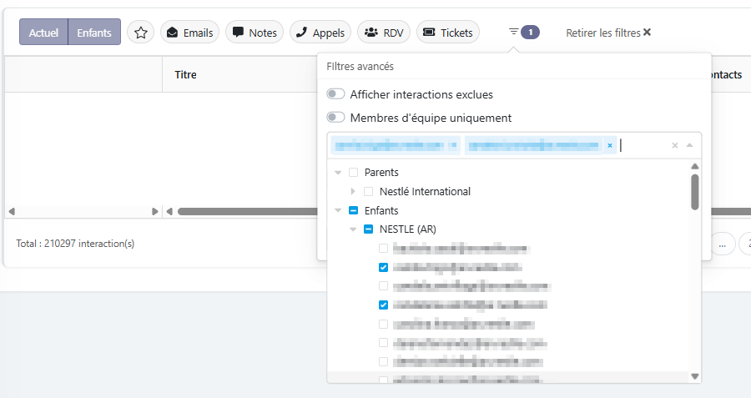Collapse the NESTLE (AR) tree node
Screen dimensions: 751x398
point(353,229)
